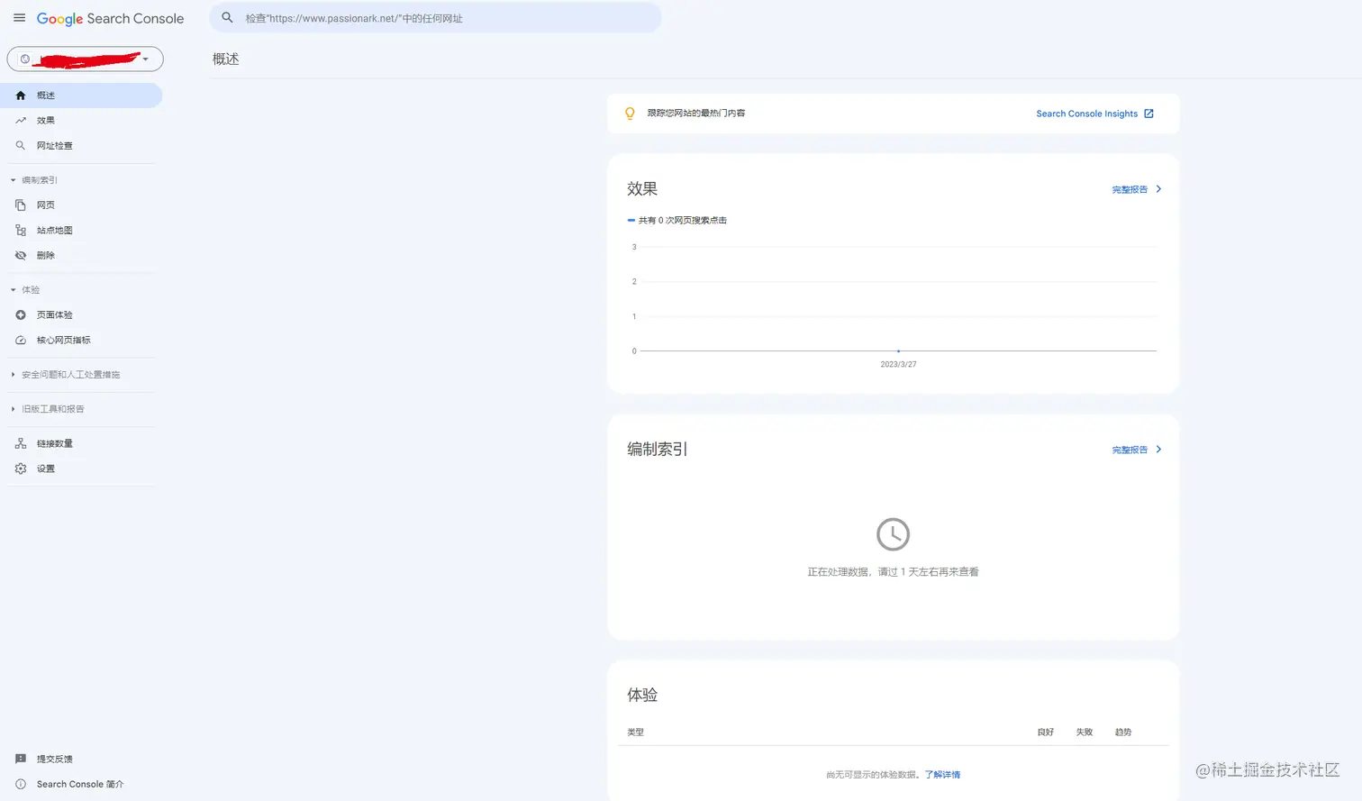Screen dimensions: 1362x801
Task: Click the info icon beside Search Console 简介
Action: point(21,785)
